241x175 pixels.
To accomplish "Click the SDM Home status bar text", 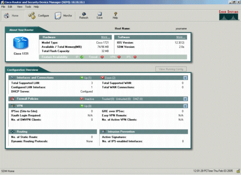I will (8, 171).
